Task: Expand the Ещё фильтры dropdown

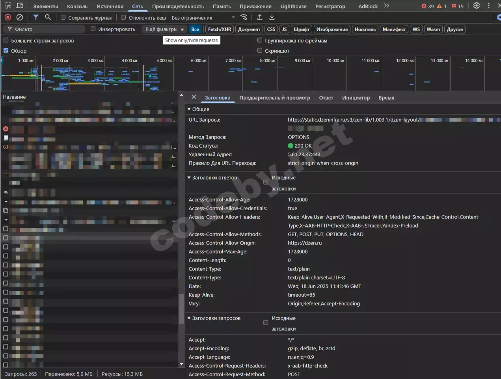Action: [x=164, y=30]
